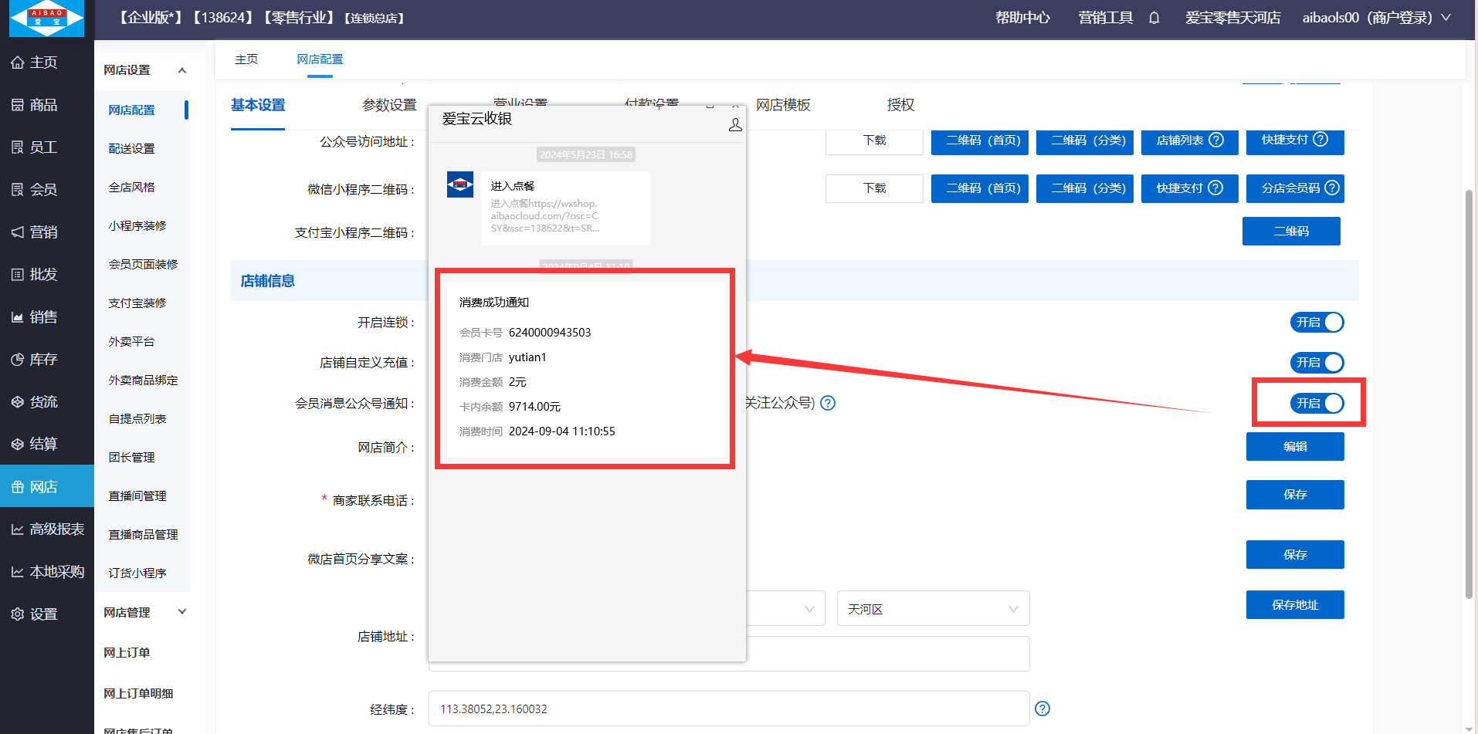
Task: Click the AIBAO logo in top-left corner
Action: (x=46, y=19)
